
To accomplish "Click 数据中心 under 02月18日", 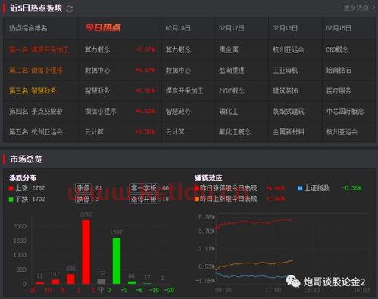I will point(178,70).
